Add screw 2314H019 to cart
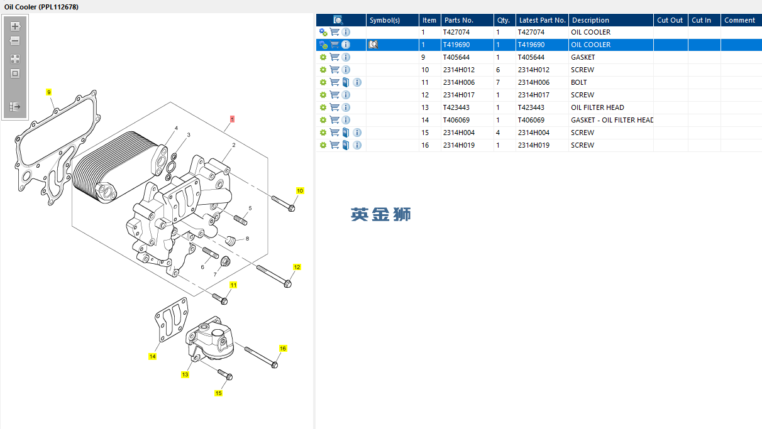 point(334,145)
